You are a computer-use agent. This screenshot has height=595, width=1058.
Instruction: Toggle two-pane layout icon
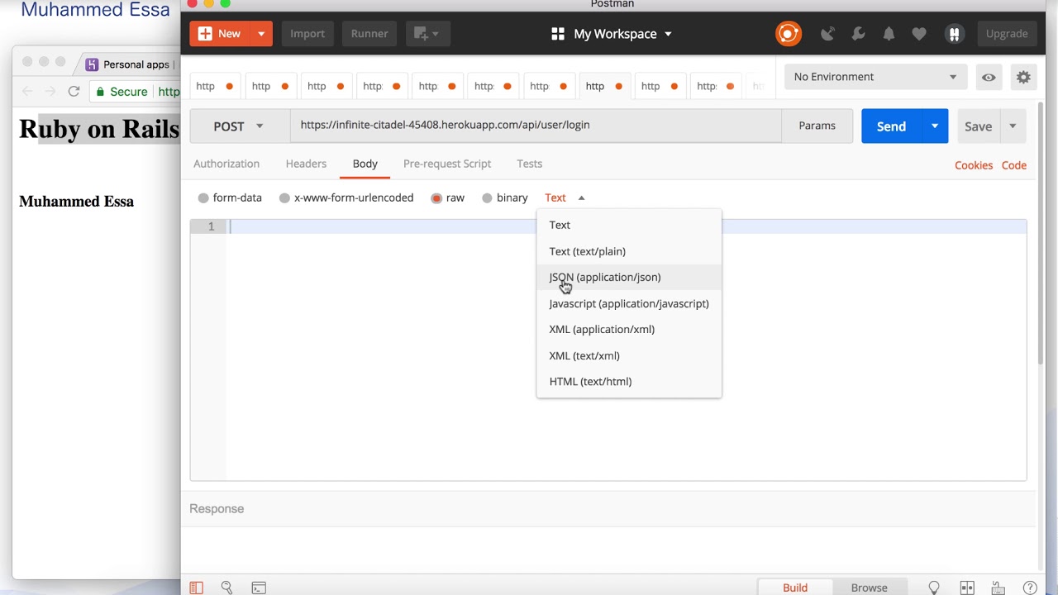[967, 588]
